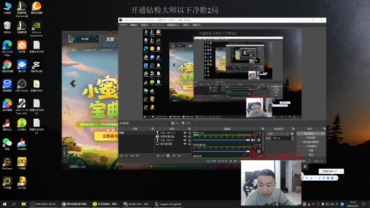
Task: Toggle lock on first text source (GDI+) 2
Action: coord(189,133)
